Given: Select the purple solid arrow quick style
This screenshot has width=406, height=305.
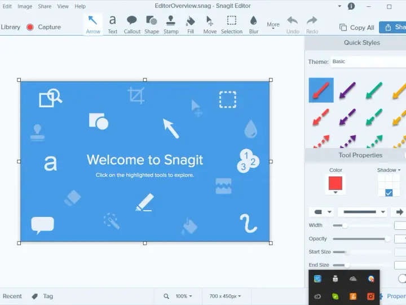Looking at the screenshot, I should point(347,90).
